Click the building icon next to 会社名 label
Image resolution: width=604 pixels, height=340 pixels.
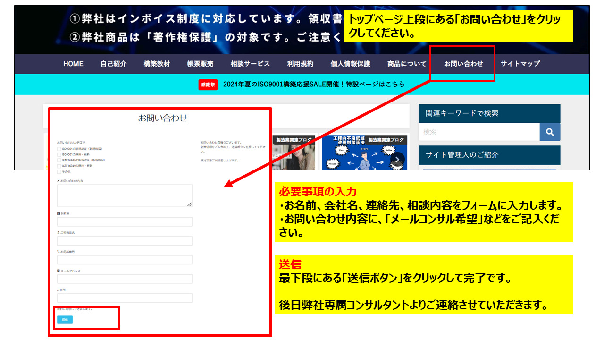[x=58, y=214]
